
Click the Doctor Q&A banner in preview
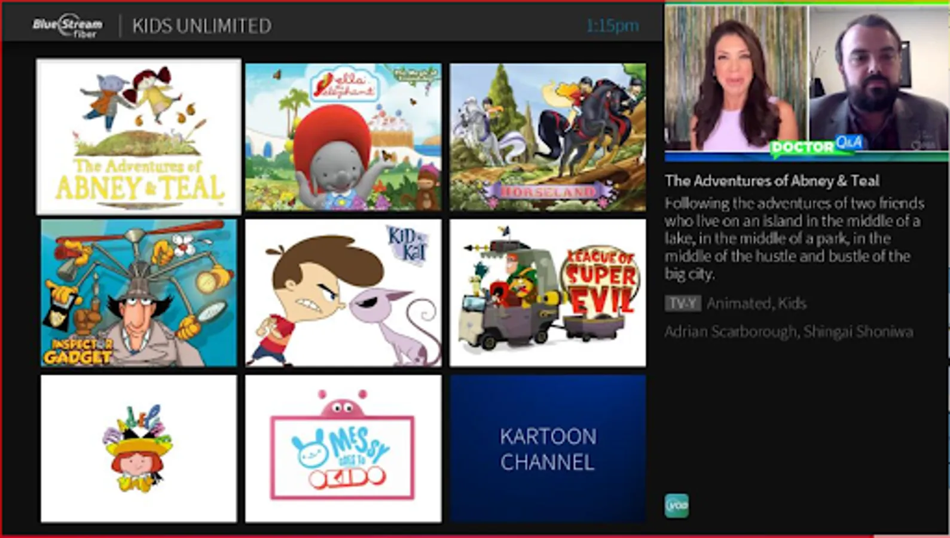pyautogui.click(x=817, y=145)
